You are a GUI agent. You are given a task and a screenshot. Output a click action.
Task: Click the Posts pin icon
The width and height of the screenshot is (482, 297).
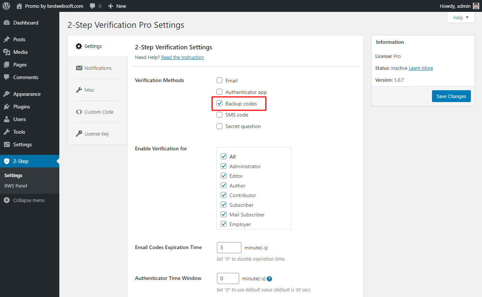click(x=7, y=39)
